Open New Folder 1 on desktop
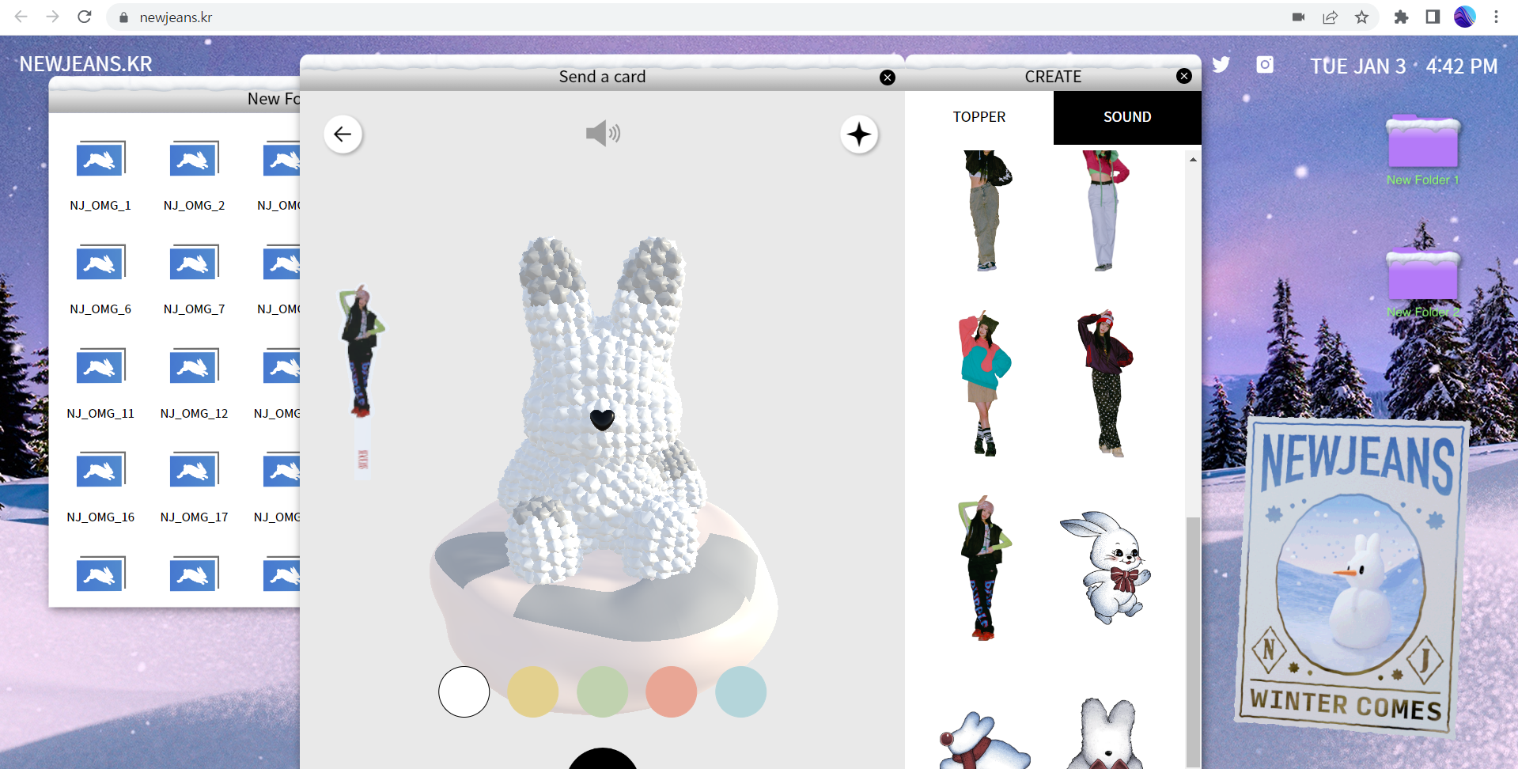The height and width of the screenshot is (769, 1518). coord(1422,150)
